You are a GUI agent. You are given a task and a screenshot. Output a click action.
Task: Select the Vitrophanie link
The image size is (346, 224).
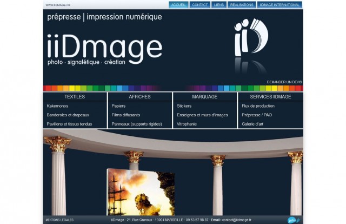[x=187, y=124]
